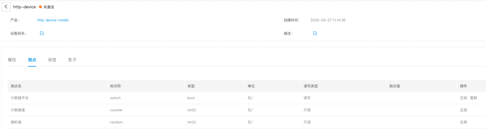Select the 计数器值 table row
Viewport: 486px width, 129px height.
click(x=247, y=110)
